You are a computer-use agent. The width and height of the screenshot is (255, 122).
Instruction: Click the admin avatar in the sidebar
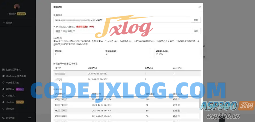point(17,7)
